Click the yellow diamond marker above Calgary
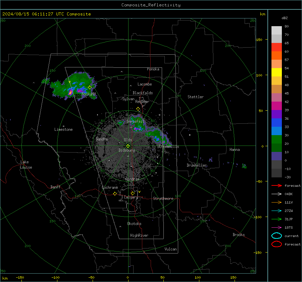This screenshot has width=302, height=282. point(133,193)
